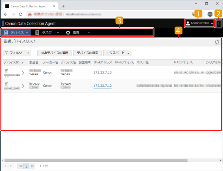Expand the フィルター filter panel
This screenshot has width=223, height=171.
pyautogui.click(x=17, y=53)
